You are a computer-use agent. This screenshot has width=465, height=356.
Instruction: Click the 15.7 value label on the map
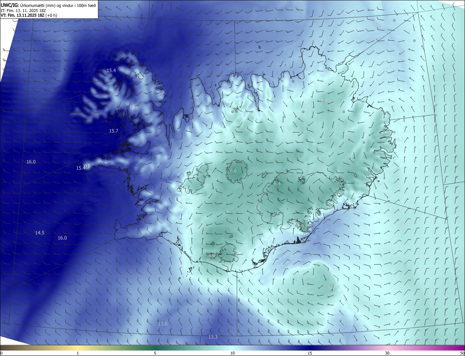[114, 131]
